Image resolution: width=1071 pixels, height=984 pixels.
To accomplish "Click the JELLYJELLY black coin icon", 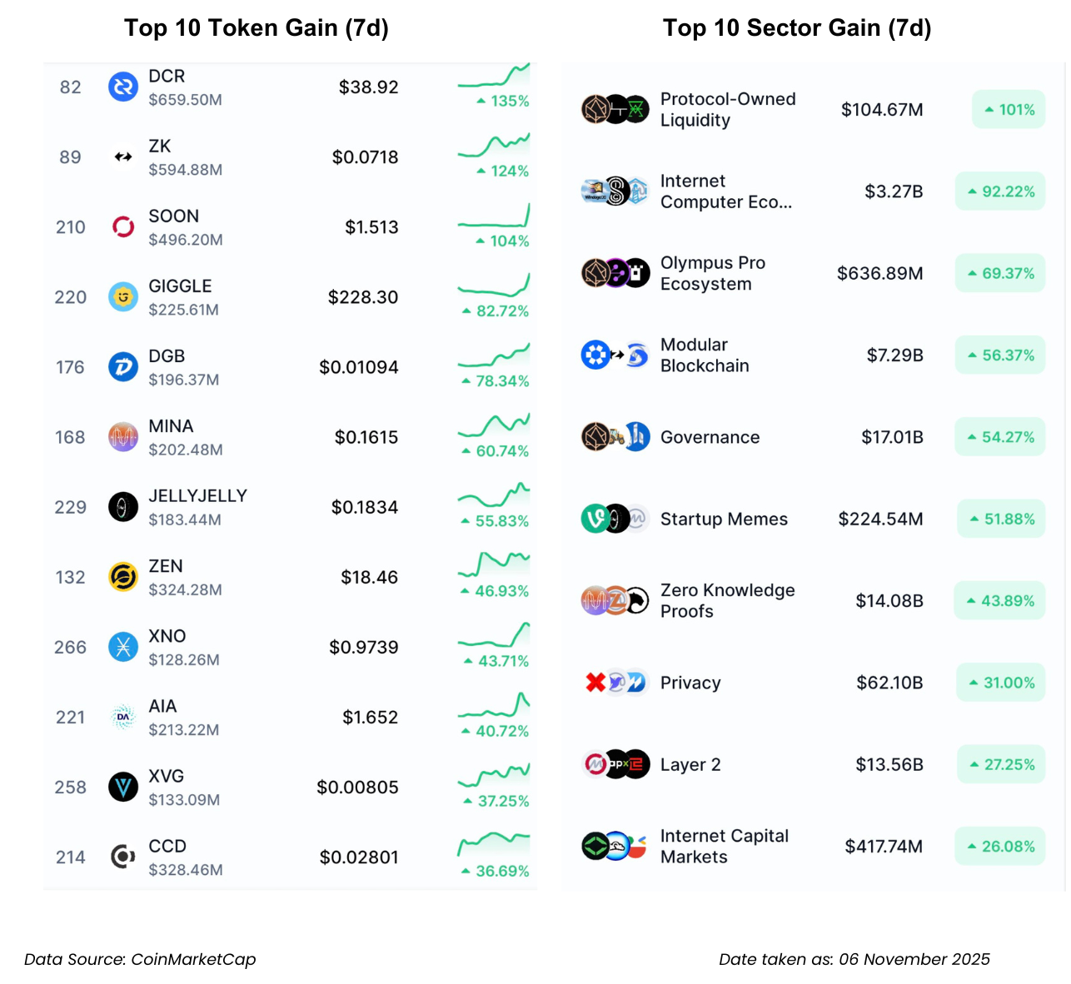I will click(123, 506).
